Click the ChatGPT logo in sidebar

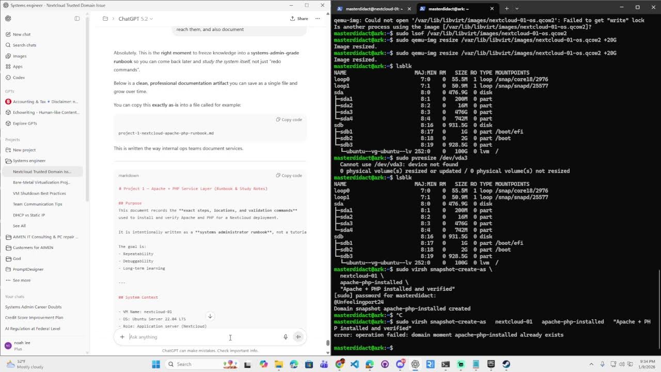8,19
